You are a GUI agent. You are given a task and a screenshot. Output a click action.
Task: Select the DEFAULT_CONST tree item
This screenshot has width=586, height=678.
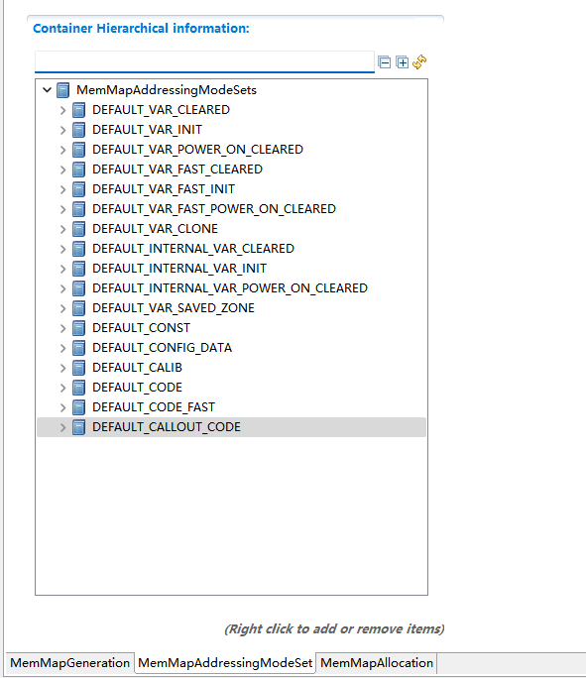pos(141,328)
